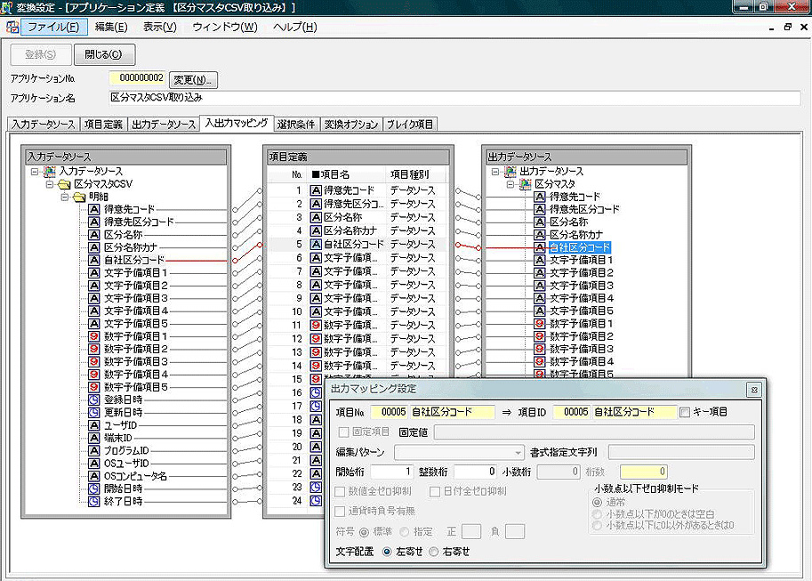This screenshot has height=581, width=812.
Task: Click the clock icon next to 登録日時
Action: [x=92, y=399]
